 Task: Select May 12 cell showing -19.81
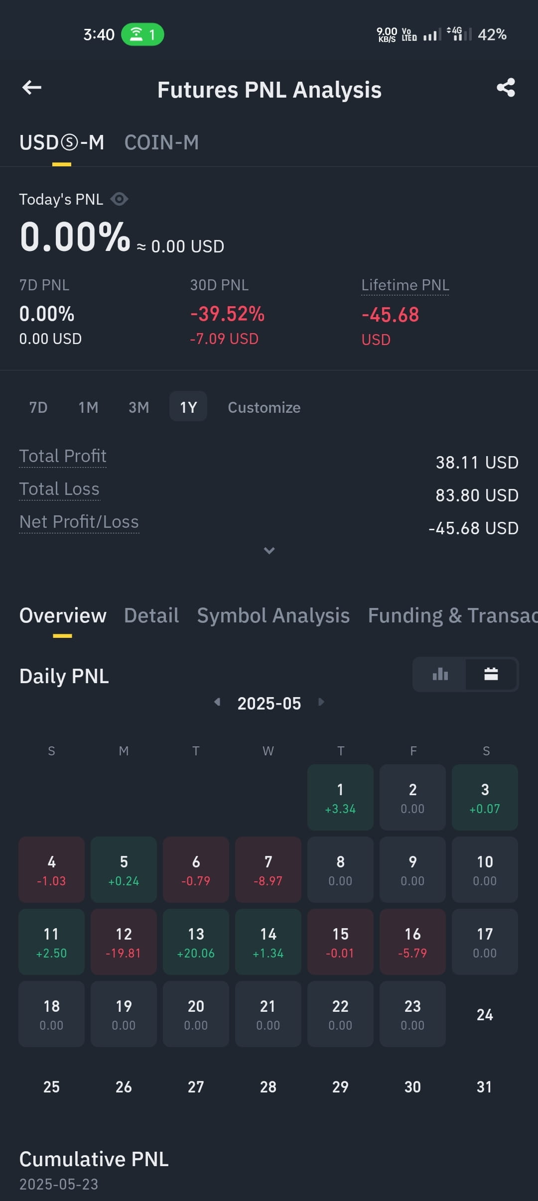pyautogui.click(x=124, y=942)
